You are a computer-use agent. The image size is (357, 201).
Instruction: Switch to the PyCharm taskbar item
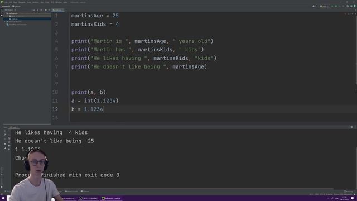click(x=112, y=198)
